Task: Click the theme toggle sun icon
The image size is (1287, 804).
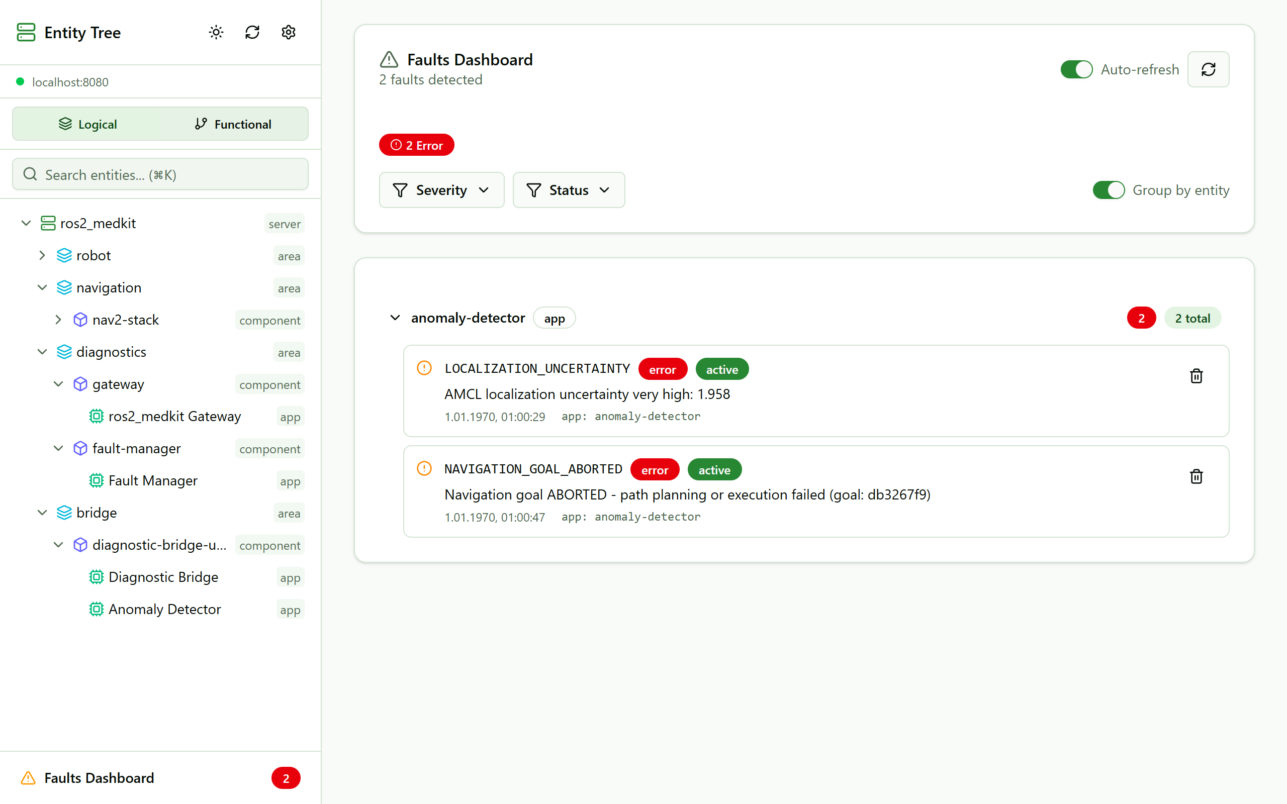Action: pos(216,33)
